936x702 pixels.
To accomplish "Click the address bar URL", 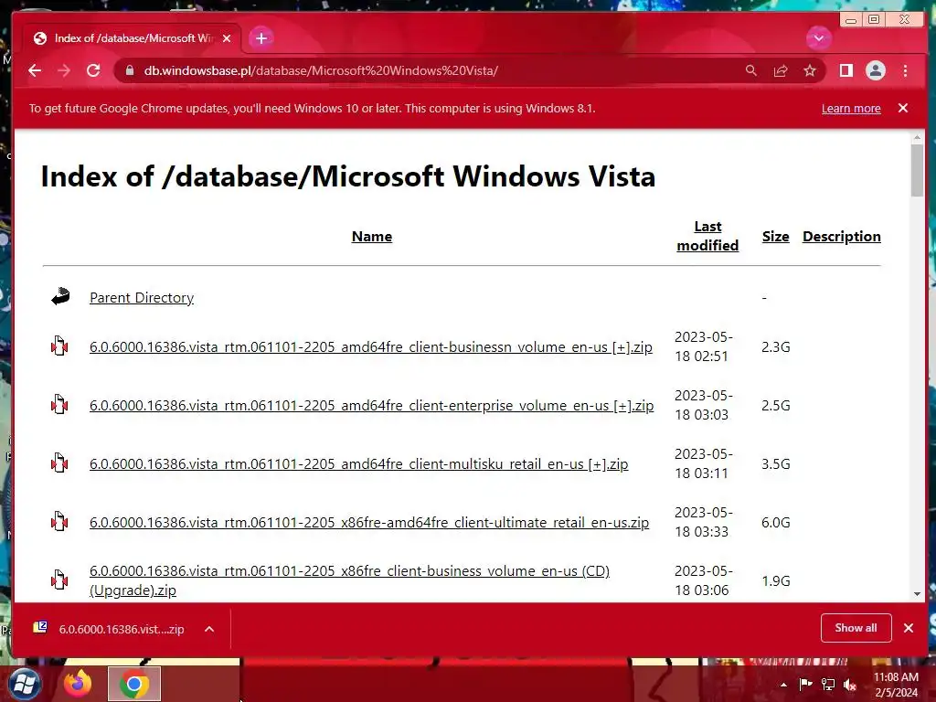I will 321,70.
